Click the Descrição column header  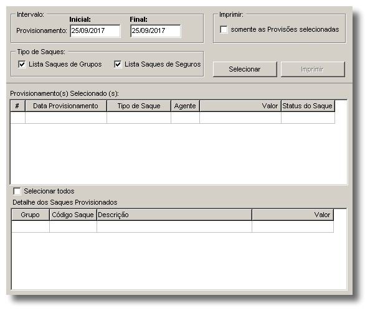click(174, 215)
